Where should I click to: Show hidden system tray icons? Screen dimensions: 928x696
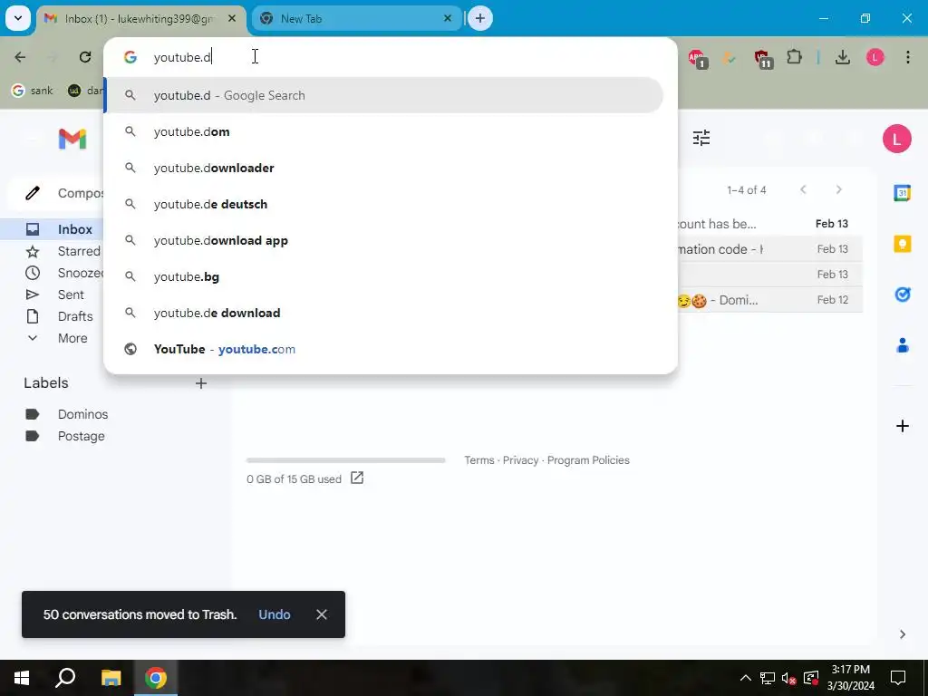point(746,678)
